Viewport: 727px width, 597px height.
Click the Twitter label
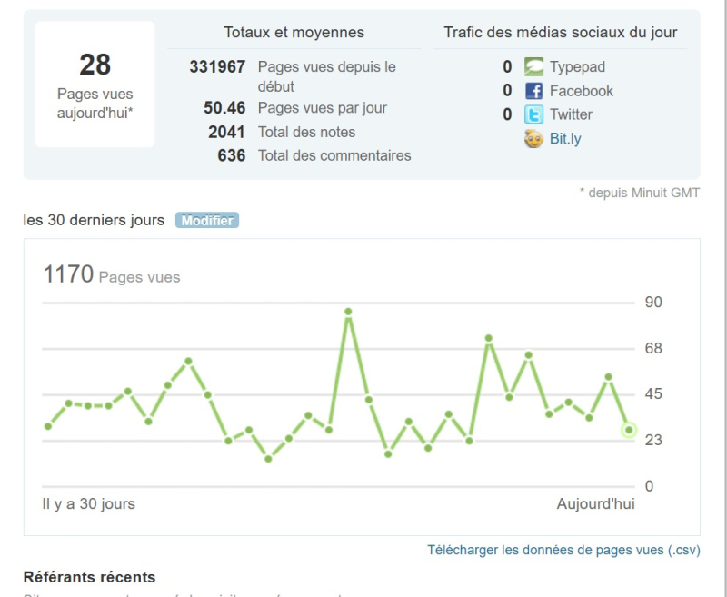(x=571, y=114)
